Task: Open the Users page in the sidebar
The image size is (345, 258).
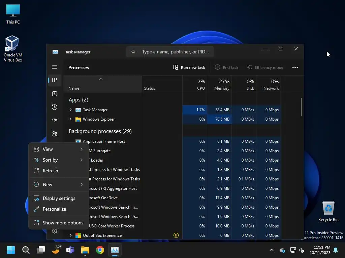Action: pyautogui.click(x=55, y=134)
